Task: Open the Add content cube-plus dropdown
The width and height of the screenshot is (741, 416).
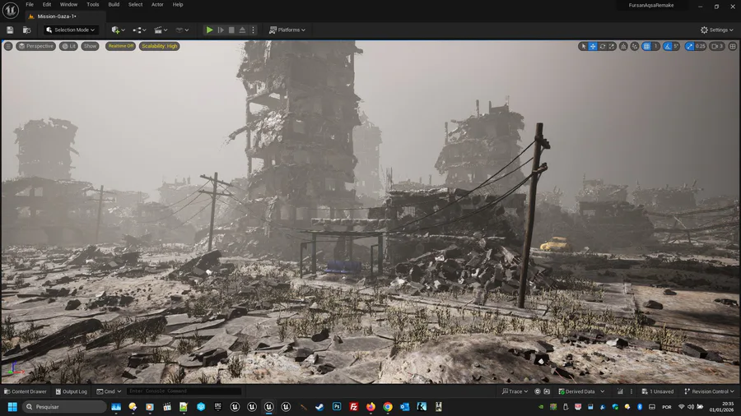Action: coord(118,30)
